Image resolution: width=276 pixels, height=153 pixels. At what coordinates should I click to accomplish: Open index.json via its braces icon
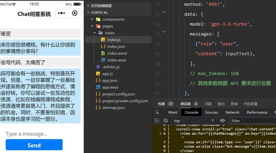click(103, 46)
